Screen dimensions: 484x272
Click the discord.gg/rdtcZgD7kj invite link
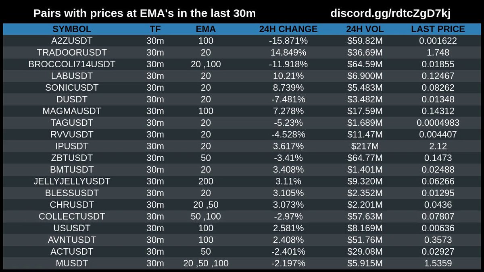[390, 13]
